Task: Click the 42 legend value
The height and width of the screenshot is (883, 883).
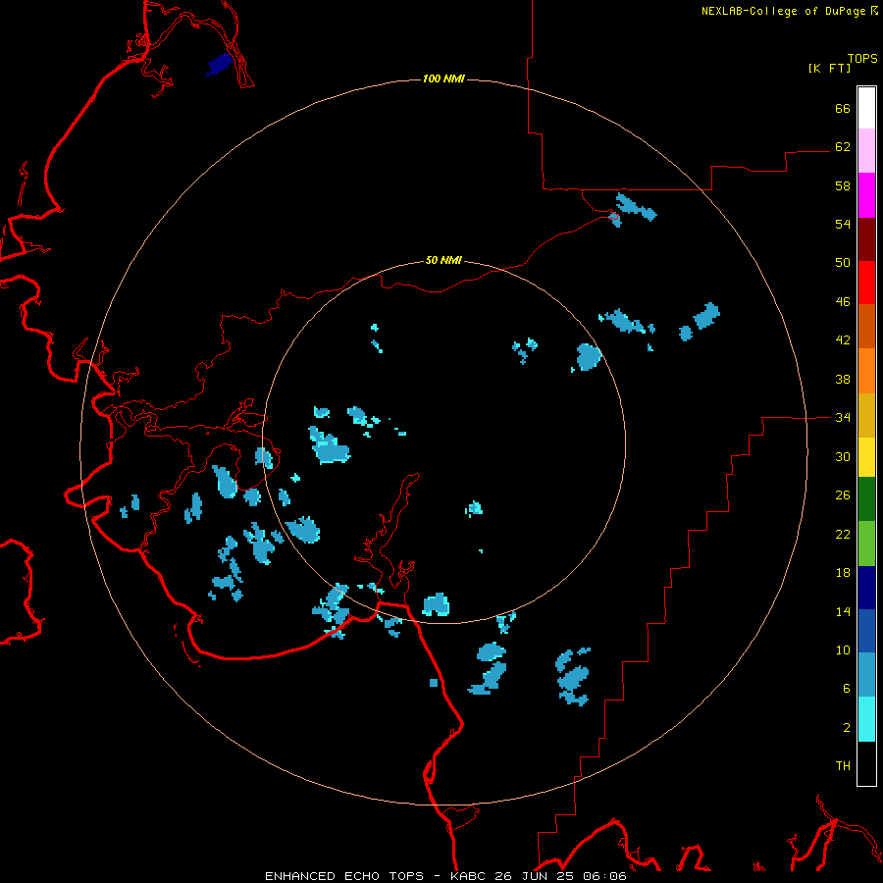Action: click(x=843, y=340)
